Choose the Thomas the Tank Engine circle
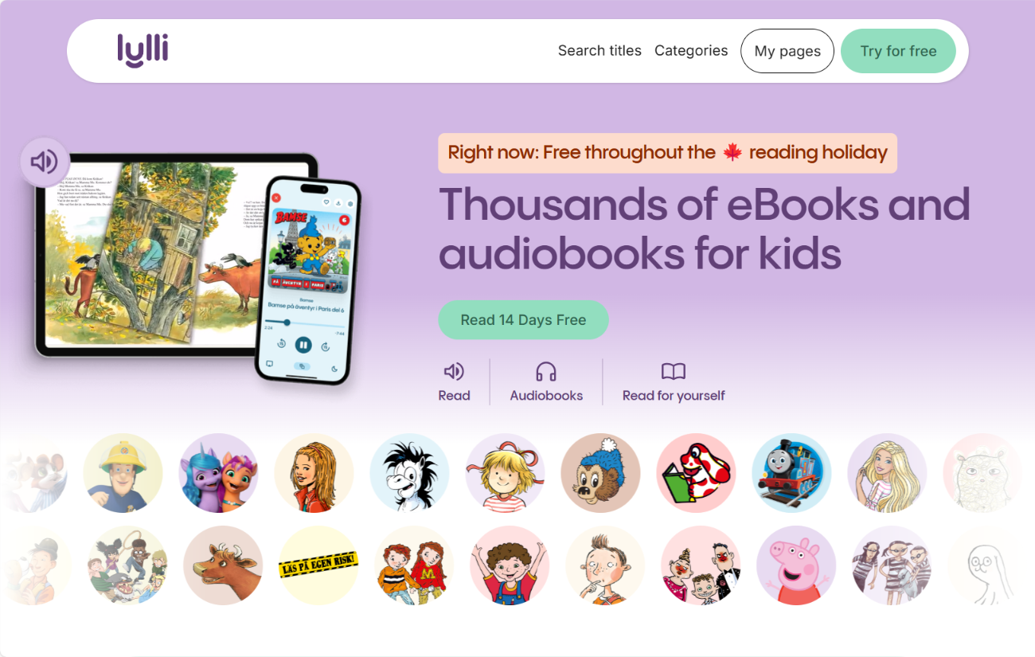The image size is (1035, 657). [791, 473]
